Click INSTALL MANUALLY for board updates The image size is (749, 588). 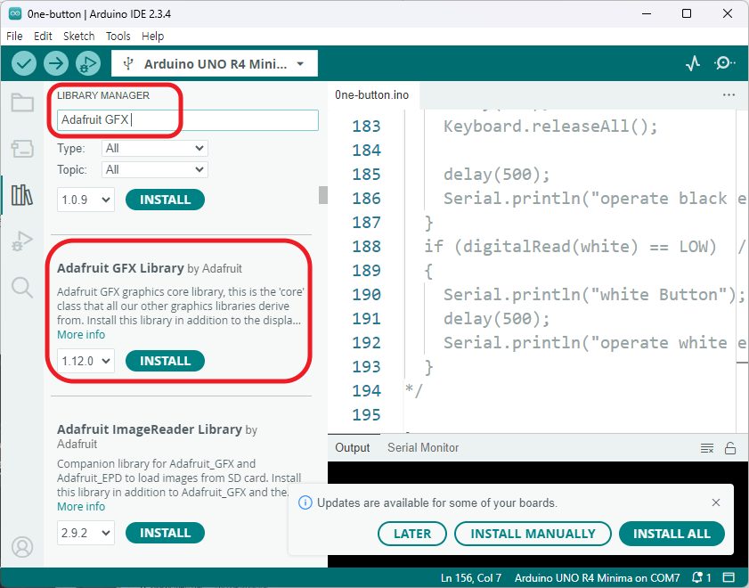(533, 534)
